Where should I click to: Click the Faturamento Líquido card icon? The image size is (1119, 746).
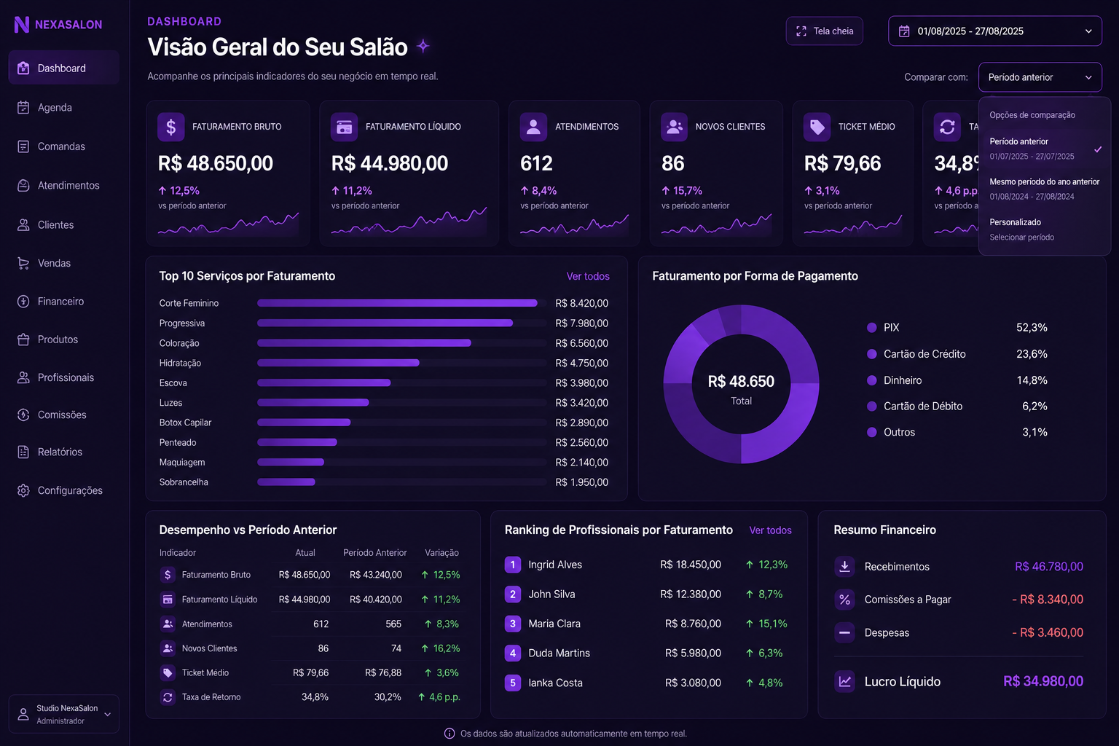click(345, 127)
